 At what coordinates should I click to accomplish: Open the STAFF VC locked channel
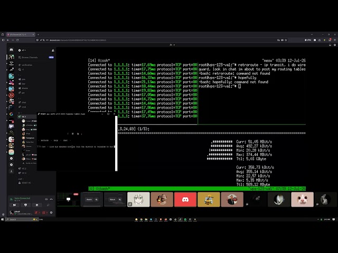pos(25,183)
